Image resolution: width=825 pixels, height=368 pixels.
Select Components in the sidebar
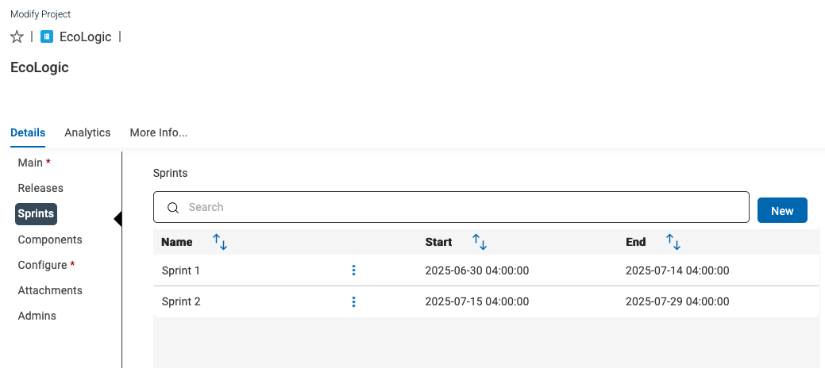pos(50,240)
